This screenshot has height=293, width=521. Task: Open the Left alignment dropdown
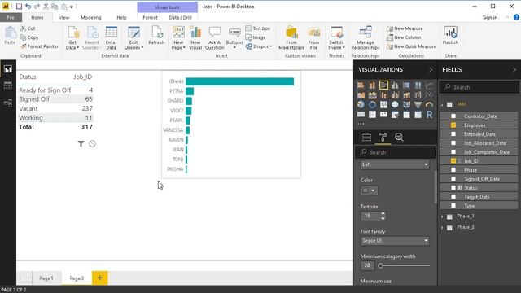(x=395, y=164)
